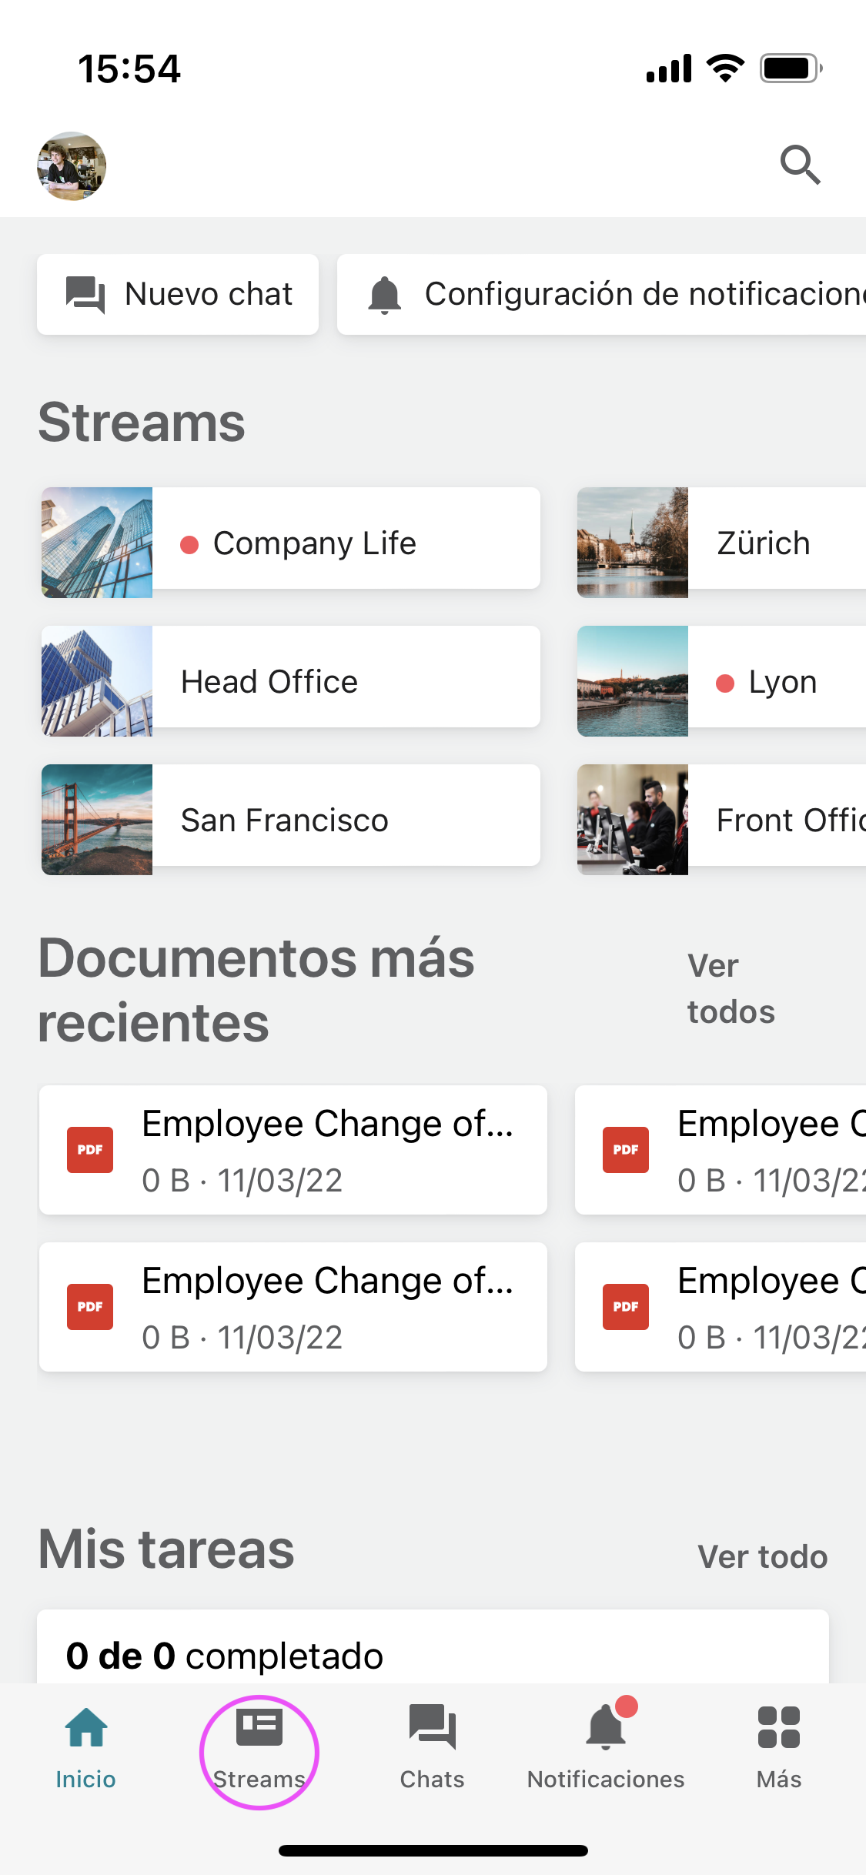
Task: Click Ver todos for recent documents
Action: click(x=731, y=989)
